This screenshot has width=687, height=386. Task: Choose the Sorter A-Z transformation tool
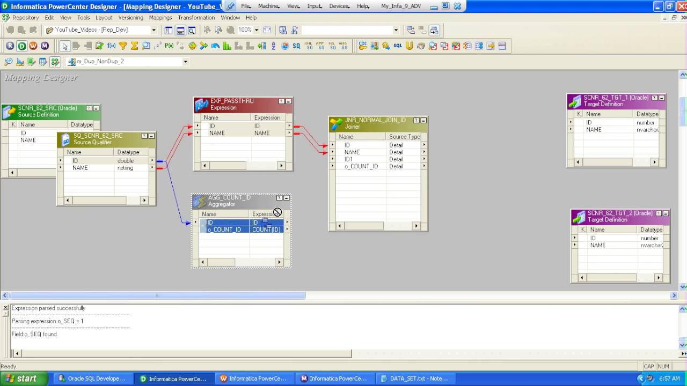click(x=273, y=46)
